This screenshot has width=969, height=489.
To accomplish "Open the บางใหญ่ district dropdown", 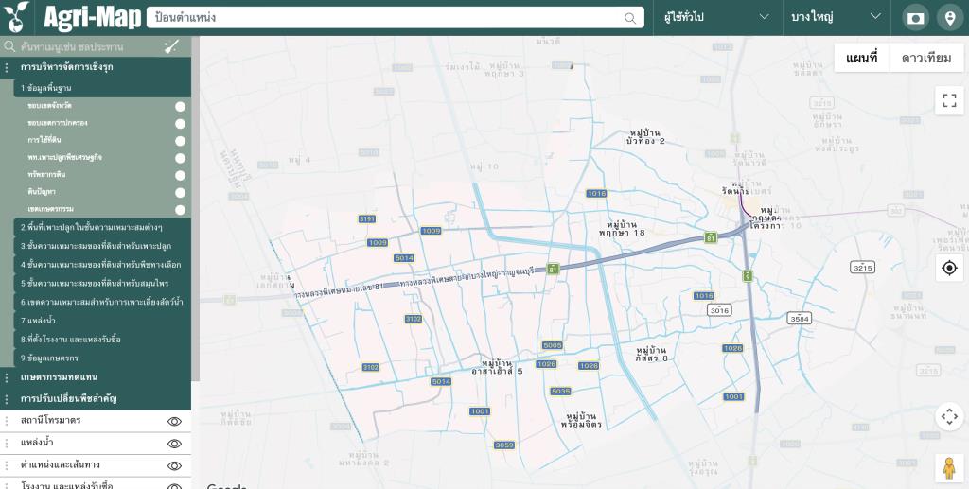I will (x=837, y=17).
